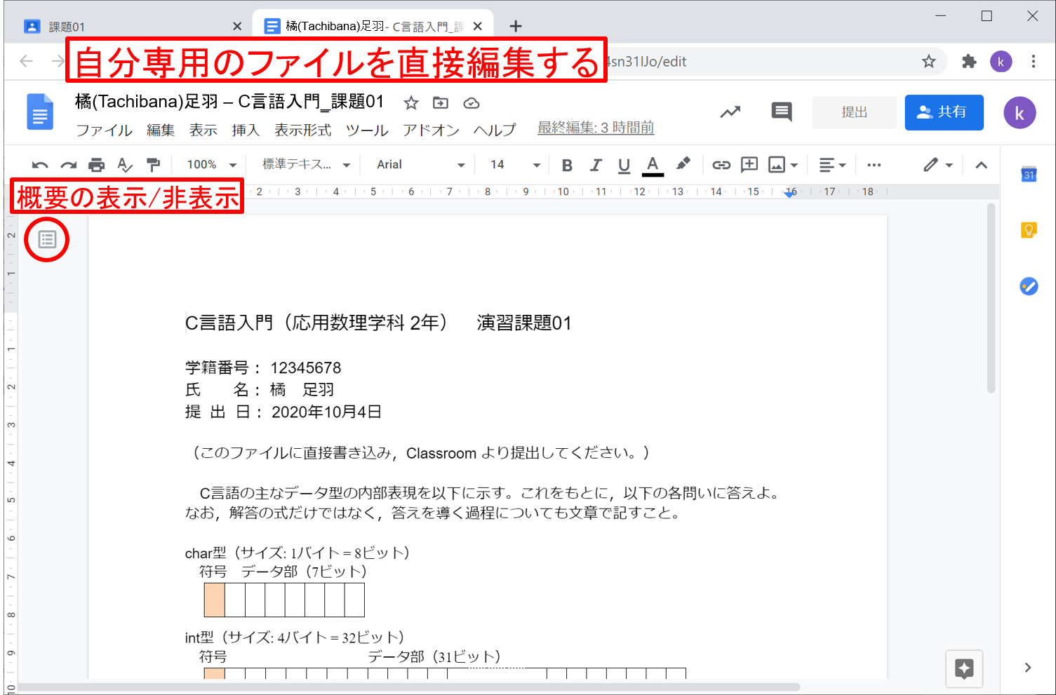Open the Google Docs home icon
This screenshot has width=1056, height=695.
(40, 112)
